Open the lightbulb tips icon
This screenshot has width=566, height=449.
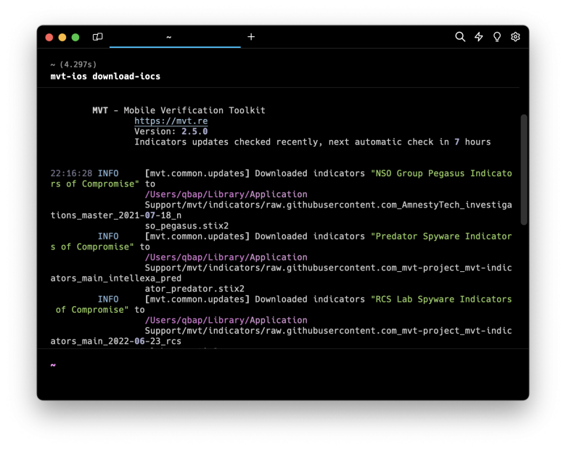click(x=497, y=37)
